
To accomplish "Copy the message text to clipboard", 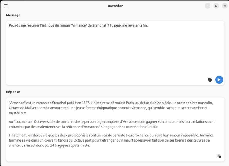I will [210, 80].
